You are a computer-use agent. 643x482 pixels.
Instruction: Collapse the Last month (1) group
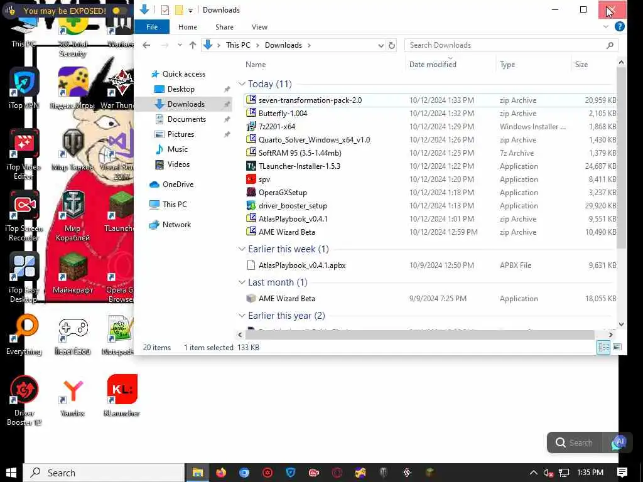pos(242,282)
